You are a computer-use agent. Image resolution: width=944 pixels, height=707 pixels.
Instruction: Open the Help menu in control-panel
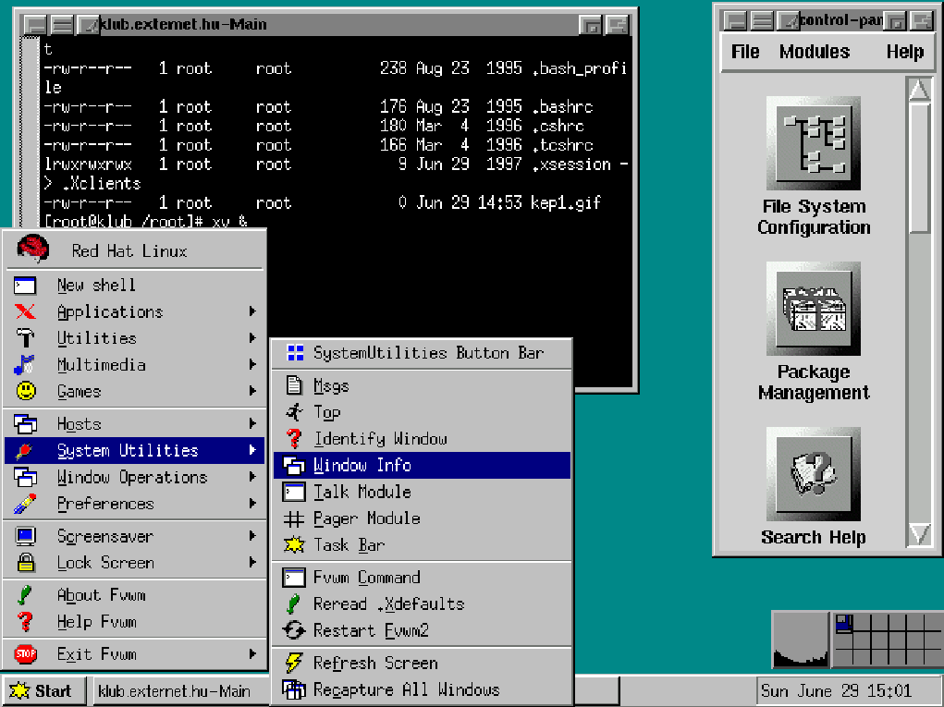coord(905,52)
